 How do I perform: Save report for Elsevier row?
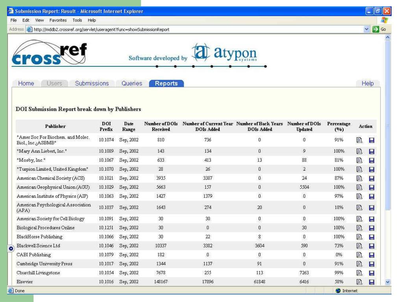pyautogui.click(x=372, y=282)
